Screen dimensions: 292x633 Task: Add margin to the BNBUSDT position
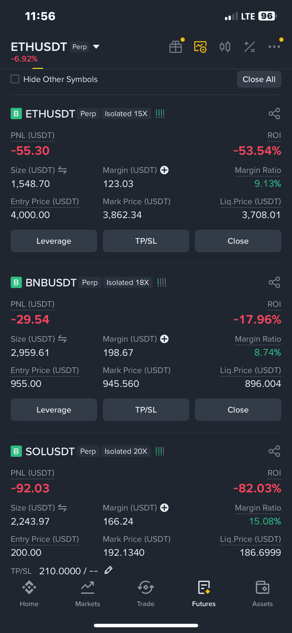point(164,339)
